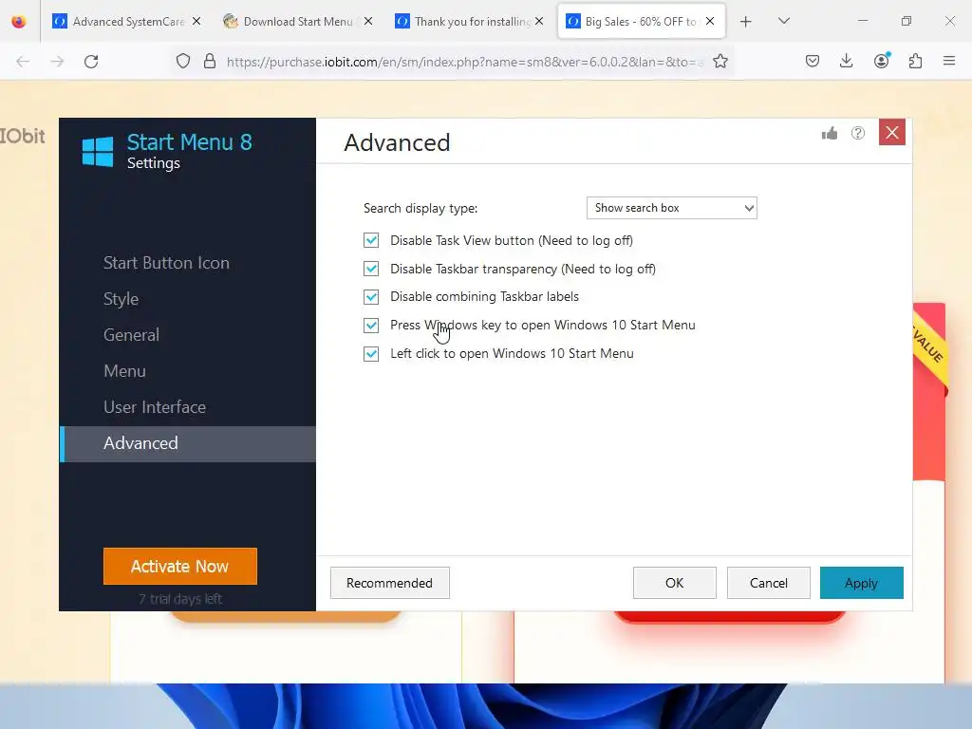The height and width of the screenshot is (729, 972).
Task: Toggle Left click to open Windows 10 Start Menu
Action: coord(371,354)
